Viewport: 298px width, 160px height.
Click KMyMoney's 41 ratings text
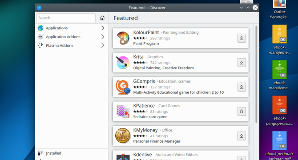pyautogui.click(x=159, y=136)
